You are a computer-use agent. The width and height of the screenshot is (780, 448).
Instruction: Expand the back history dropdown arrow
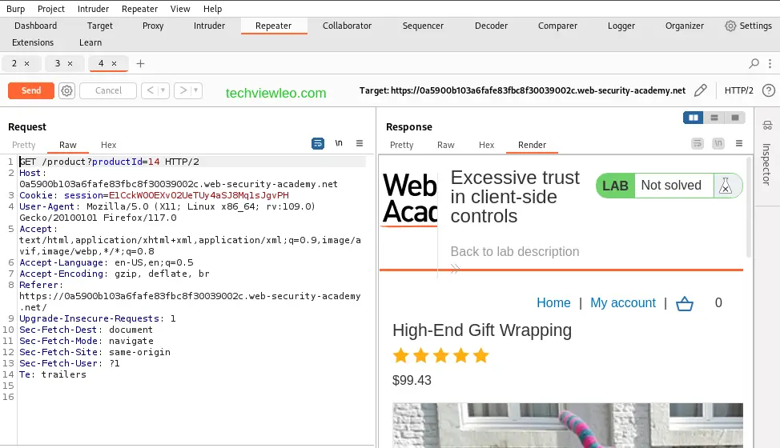pyautogui.click(x=163, y=90)
